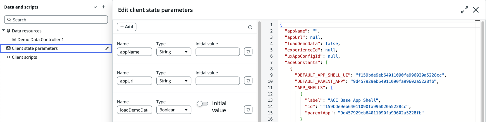
Task: Open Boolean Type dropdown for loadDemoData
Action: 174,110
